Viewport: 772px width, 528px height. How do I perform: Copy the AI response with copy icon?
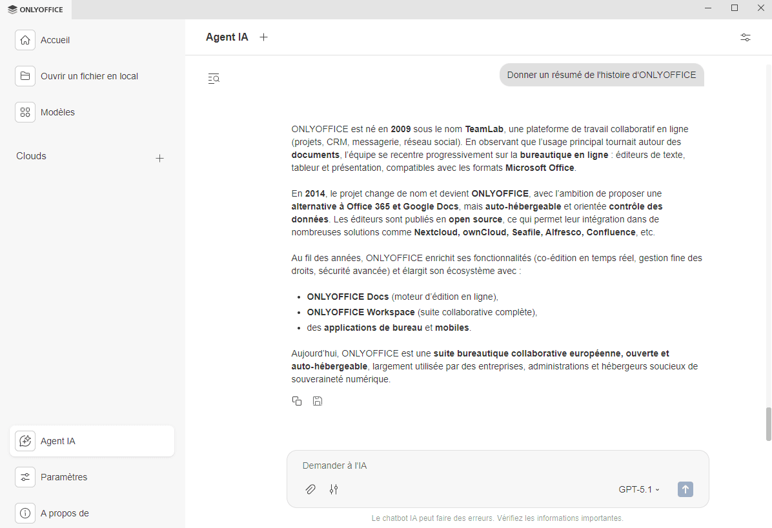297,401
